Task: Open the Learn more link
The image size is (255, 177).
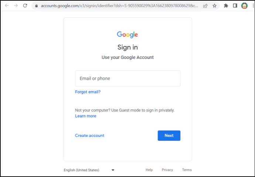Action: click(x=85, y=116)
